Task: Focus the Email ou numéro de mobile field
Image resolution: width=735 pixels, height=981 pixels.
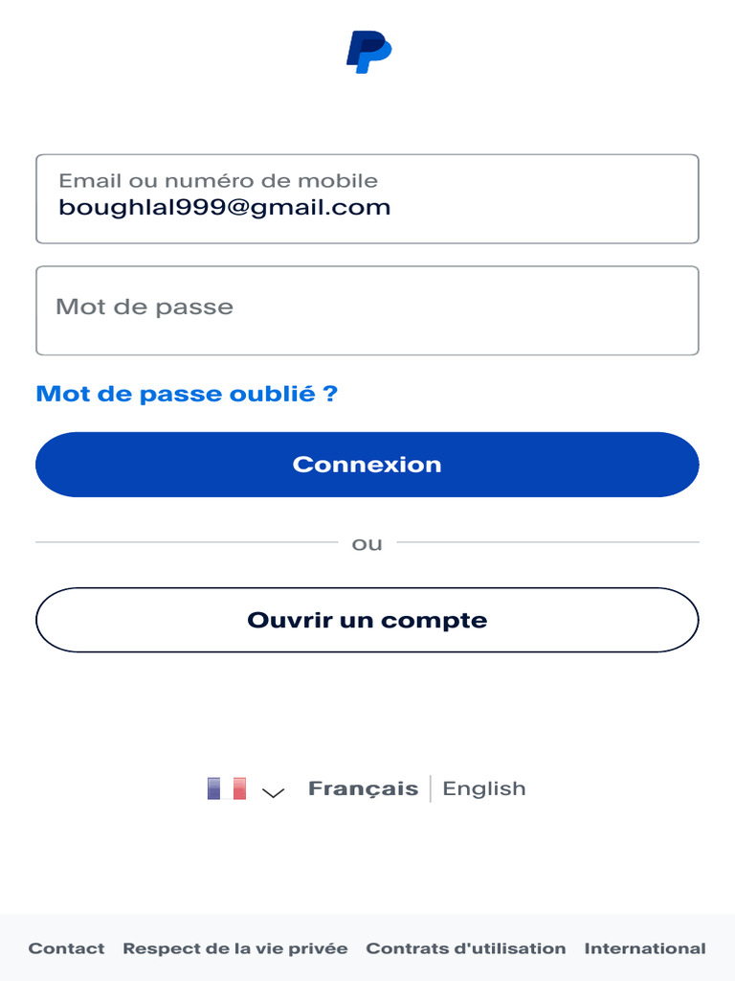Action: tap(367, 199)
